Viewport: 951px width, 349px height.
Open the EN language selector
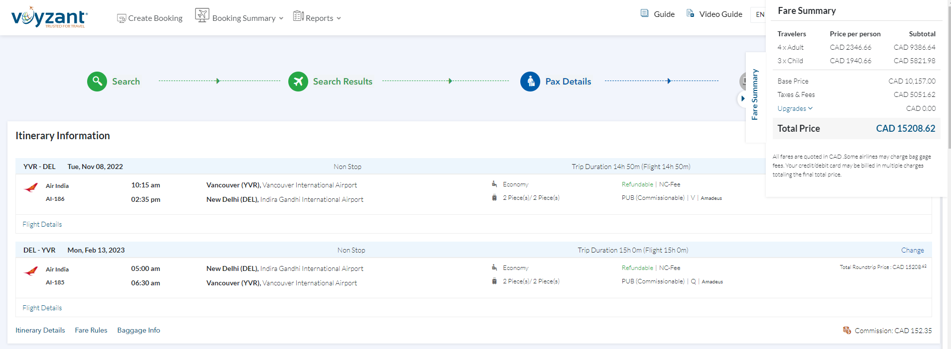pos(759,14)
